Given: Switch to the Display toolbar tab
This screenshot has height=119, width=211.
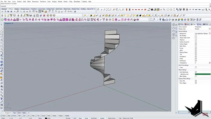Looking at the screenshot, I should 17,9.
